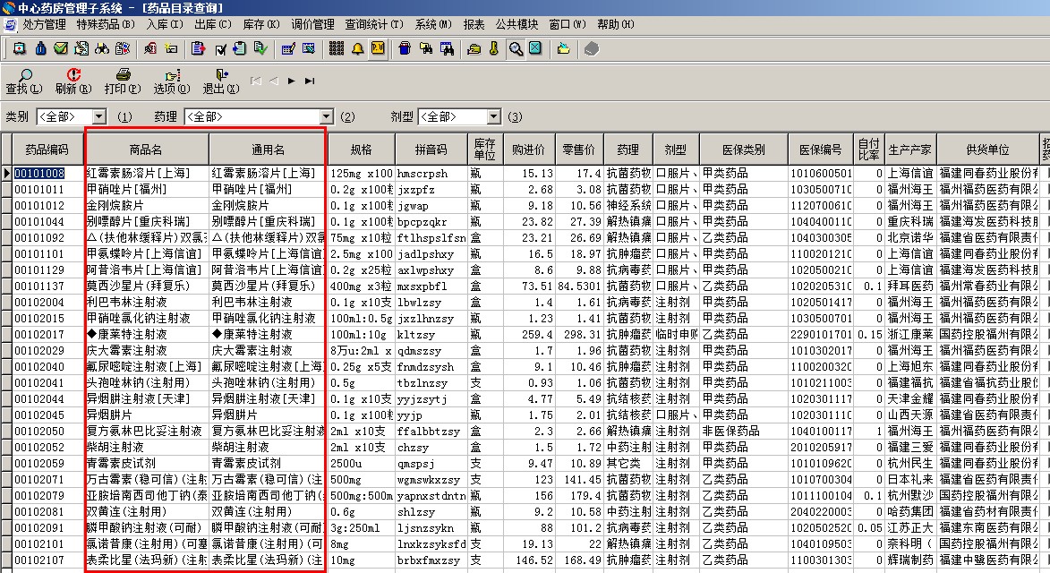Click the yellow folder search toolbar icon

click(x=425, y=49)
